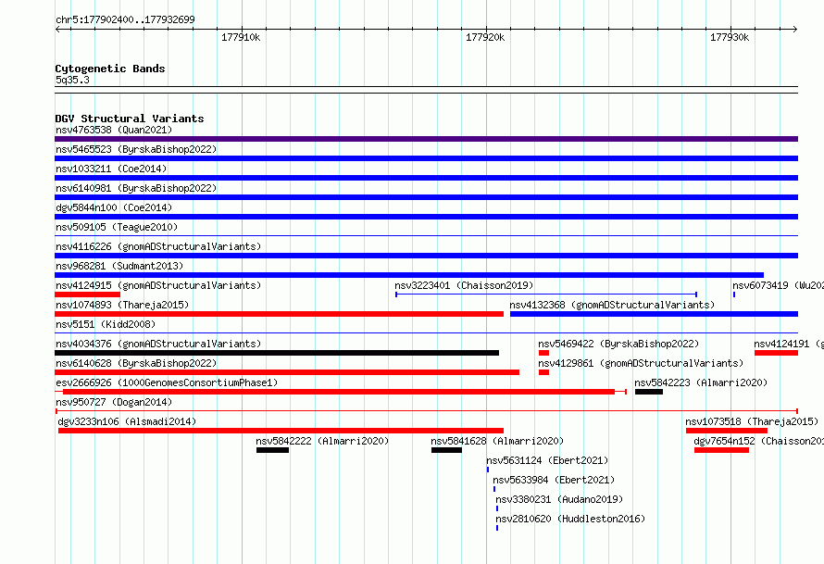Click the Cytogenetic Bands track title

pos(110,69)
